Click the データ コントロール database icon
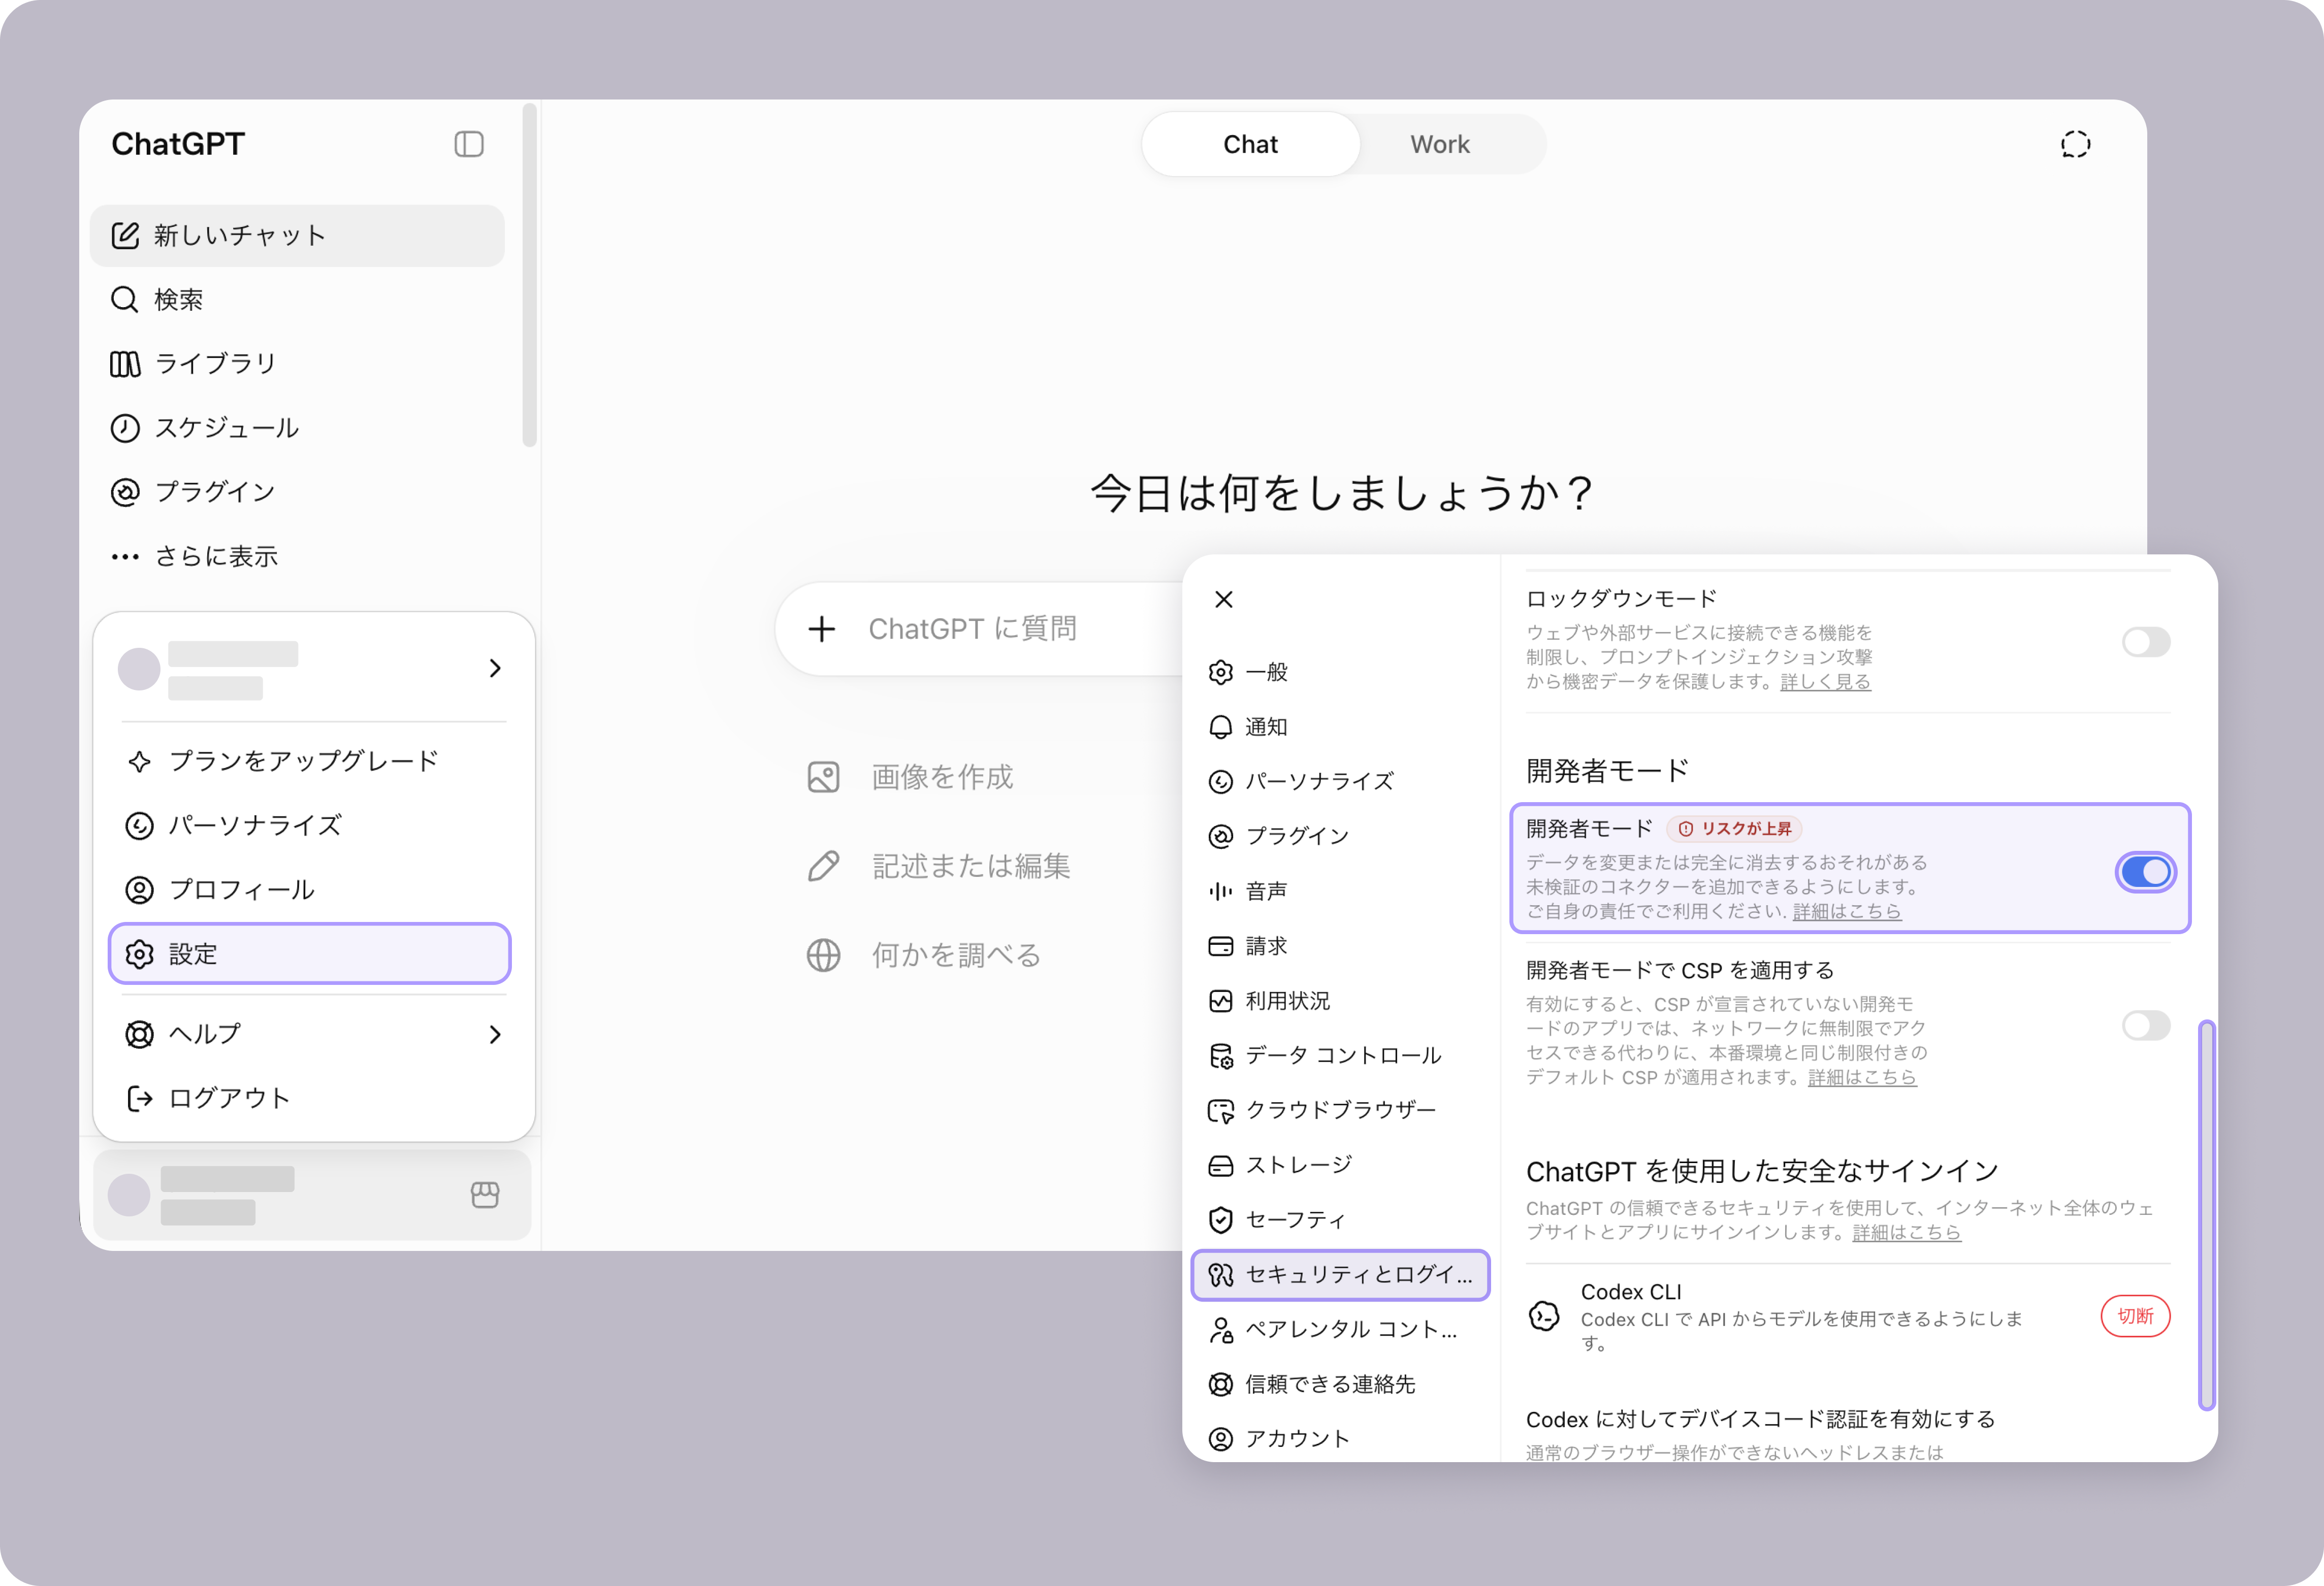The height and width of the screenshot is (1586, 2324). [1221, 1055]
